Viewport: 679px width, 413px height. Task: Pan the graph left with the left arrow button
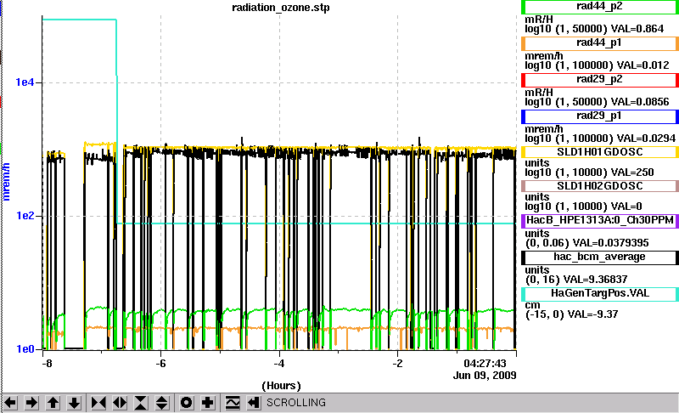(10, 403)
